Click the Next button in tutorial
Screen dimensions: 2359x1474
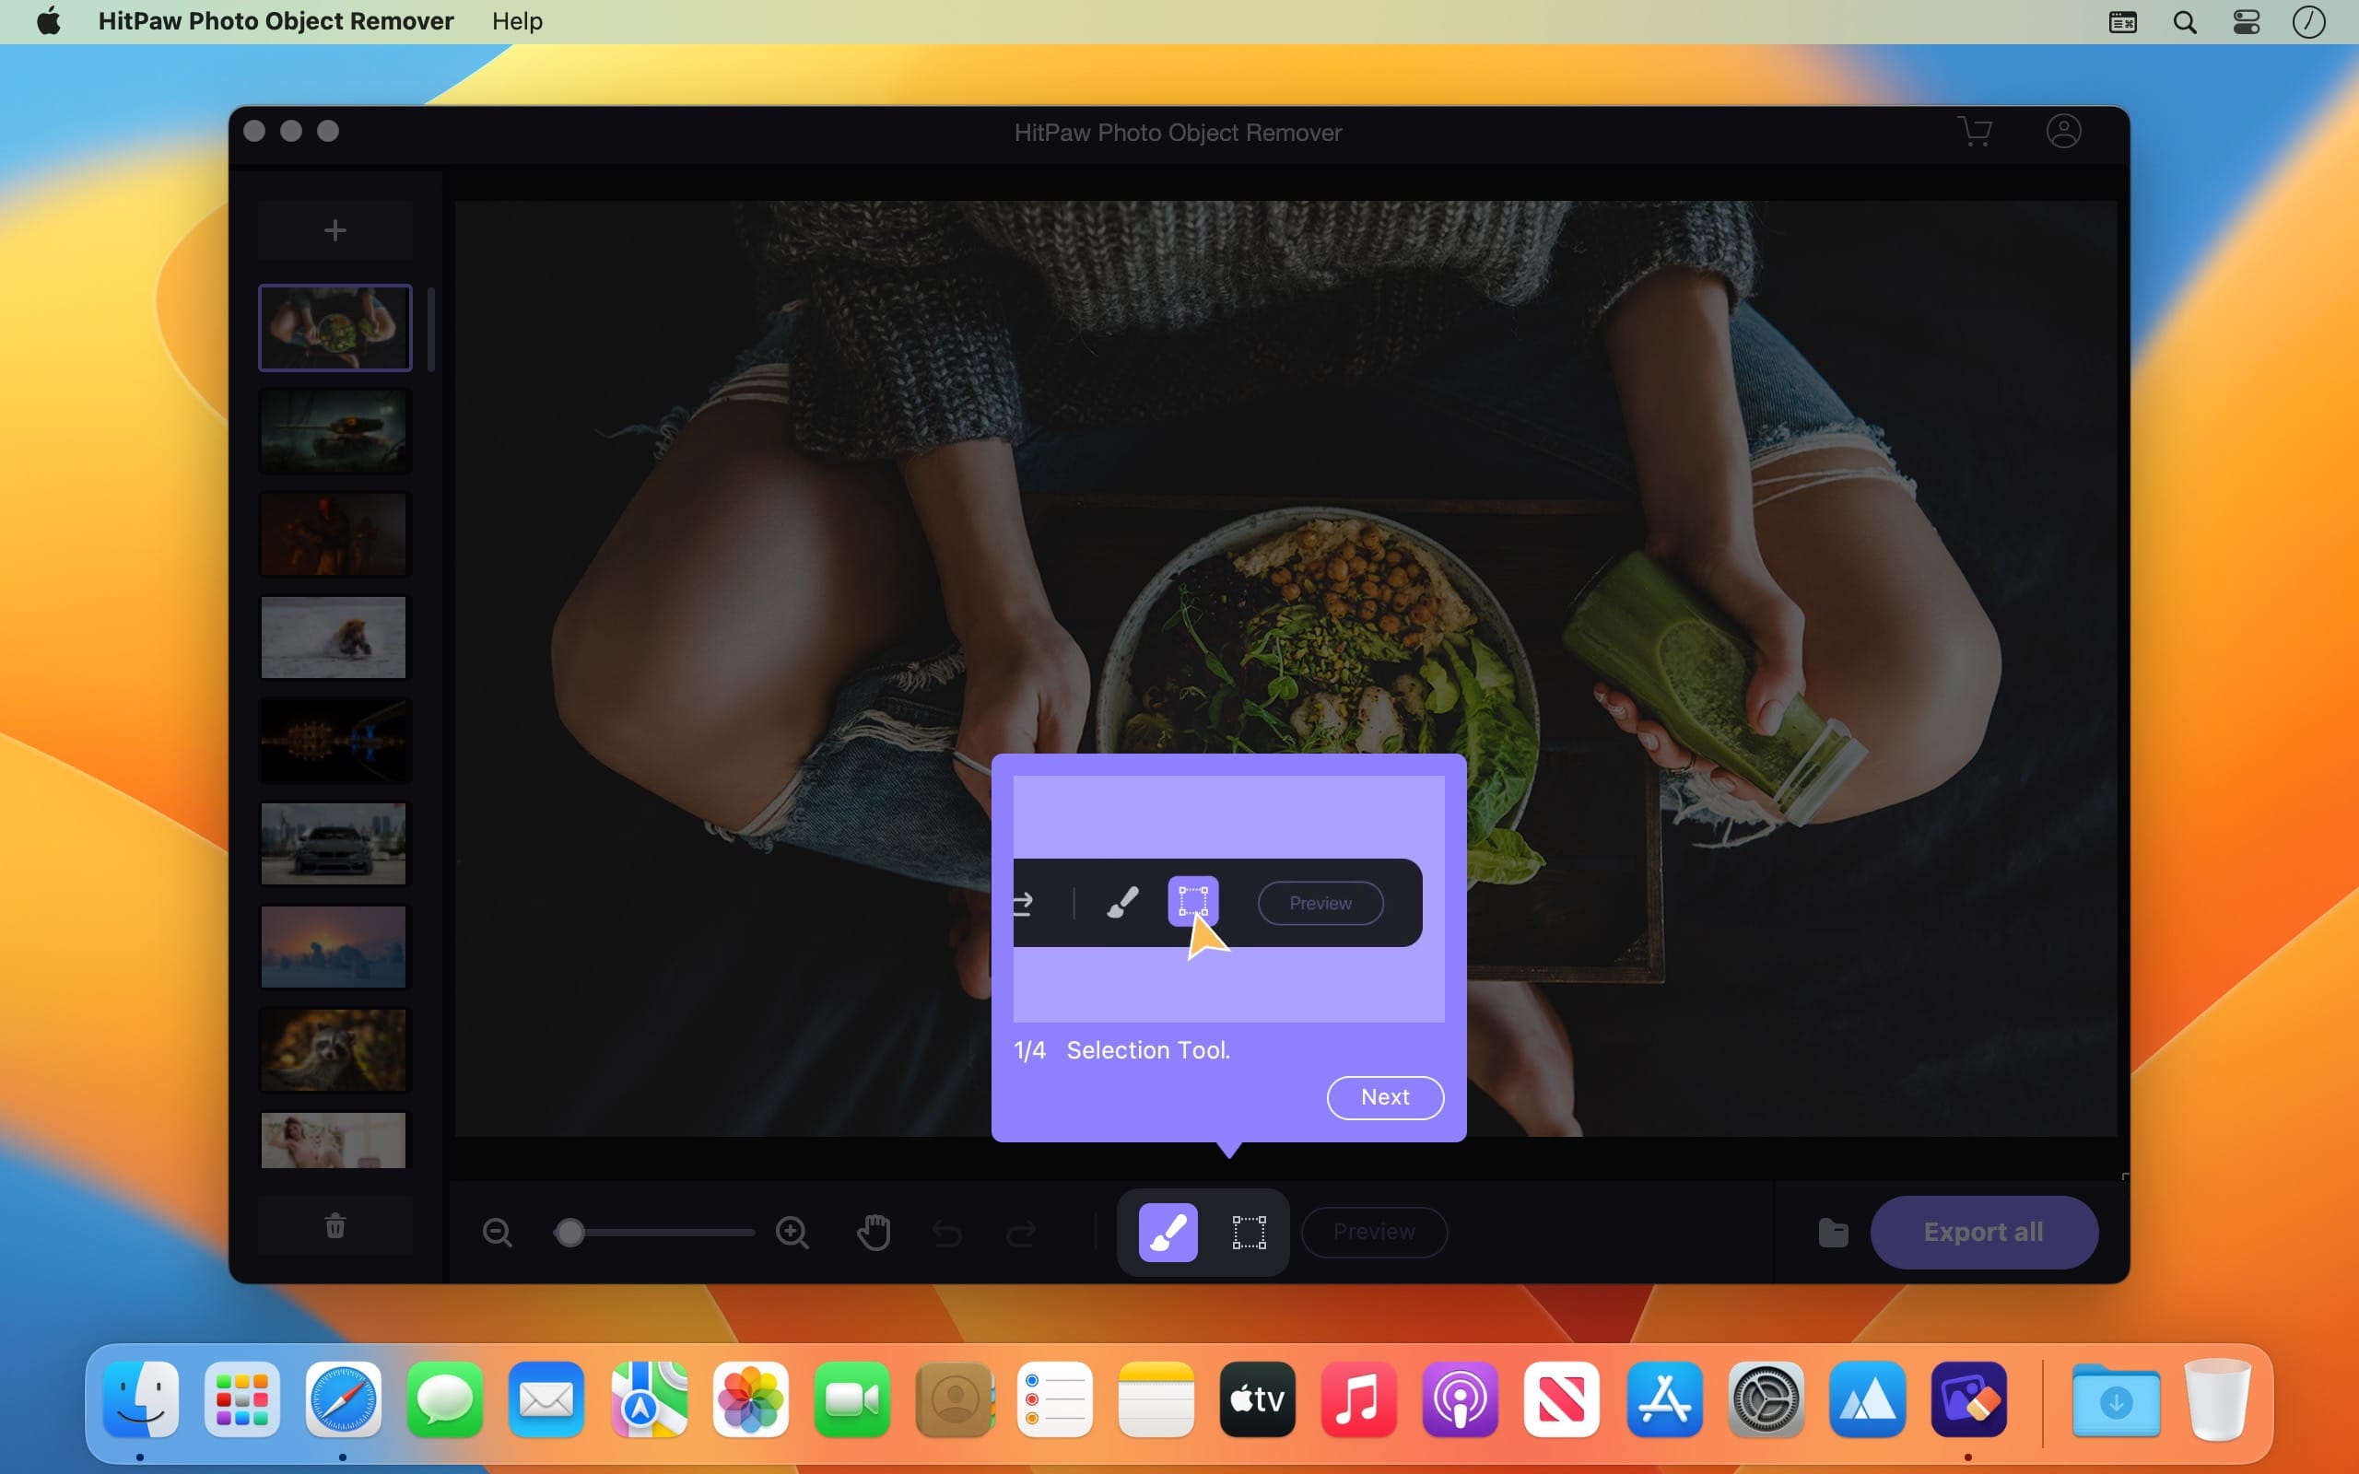[1384, 1097]
